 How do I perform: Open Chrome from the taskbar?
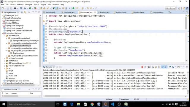tap(92, 104)
